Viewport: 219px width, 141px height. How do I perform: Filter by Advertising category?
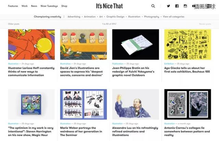[x=74, y=17]
